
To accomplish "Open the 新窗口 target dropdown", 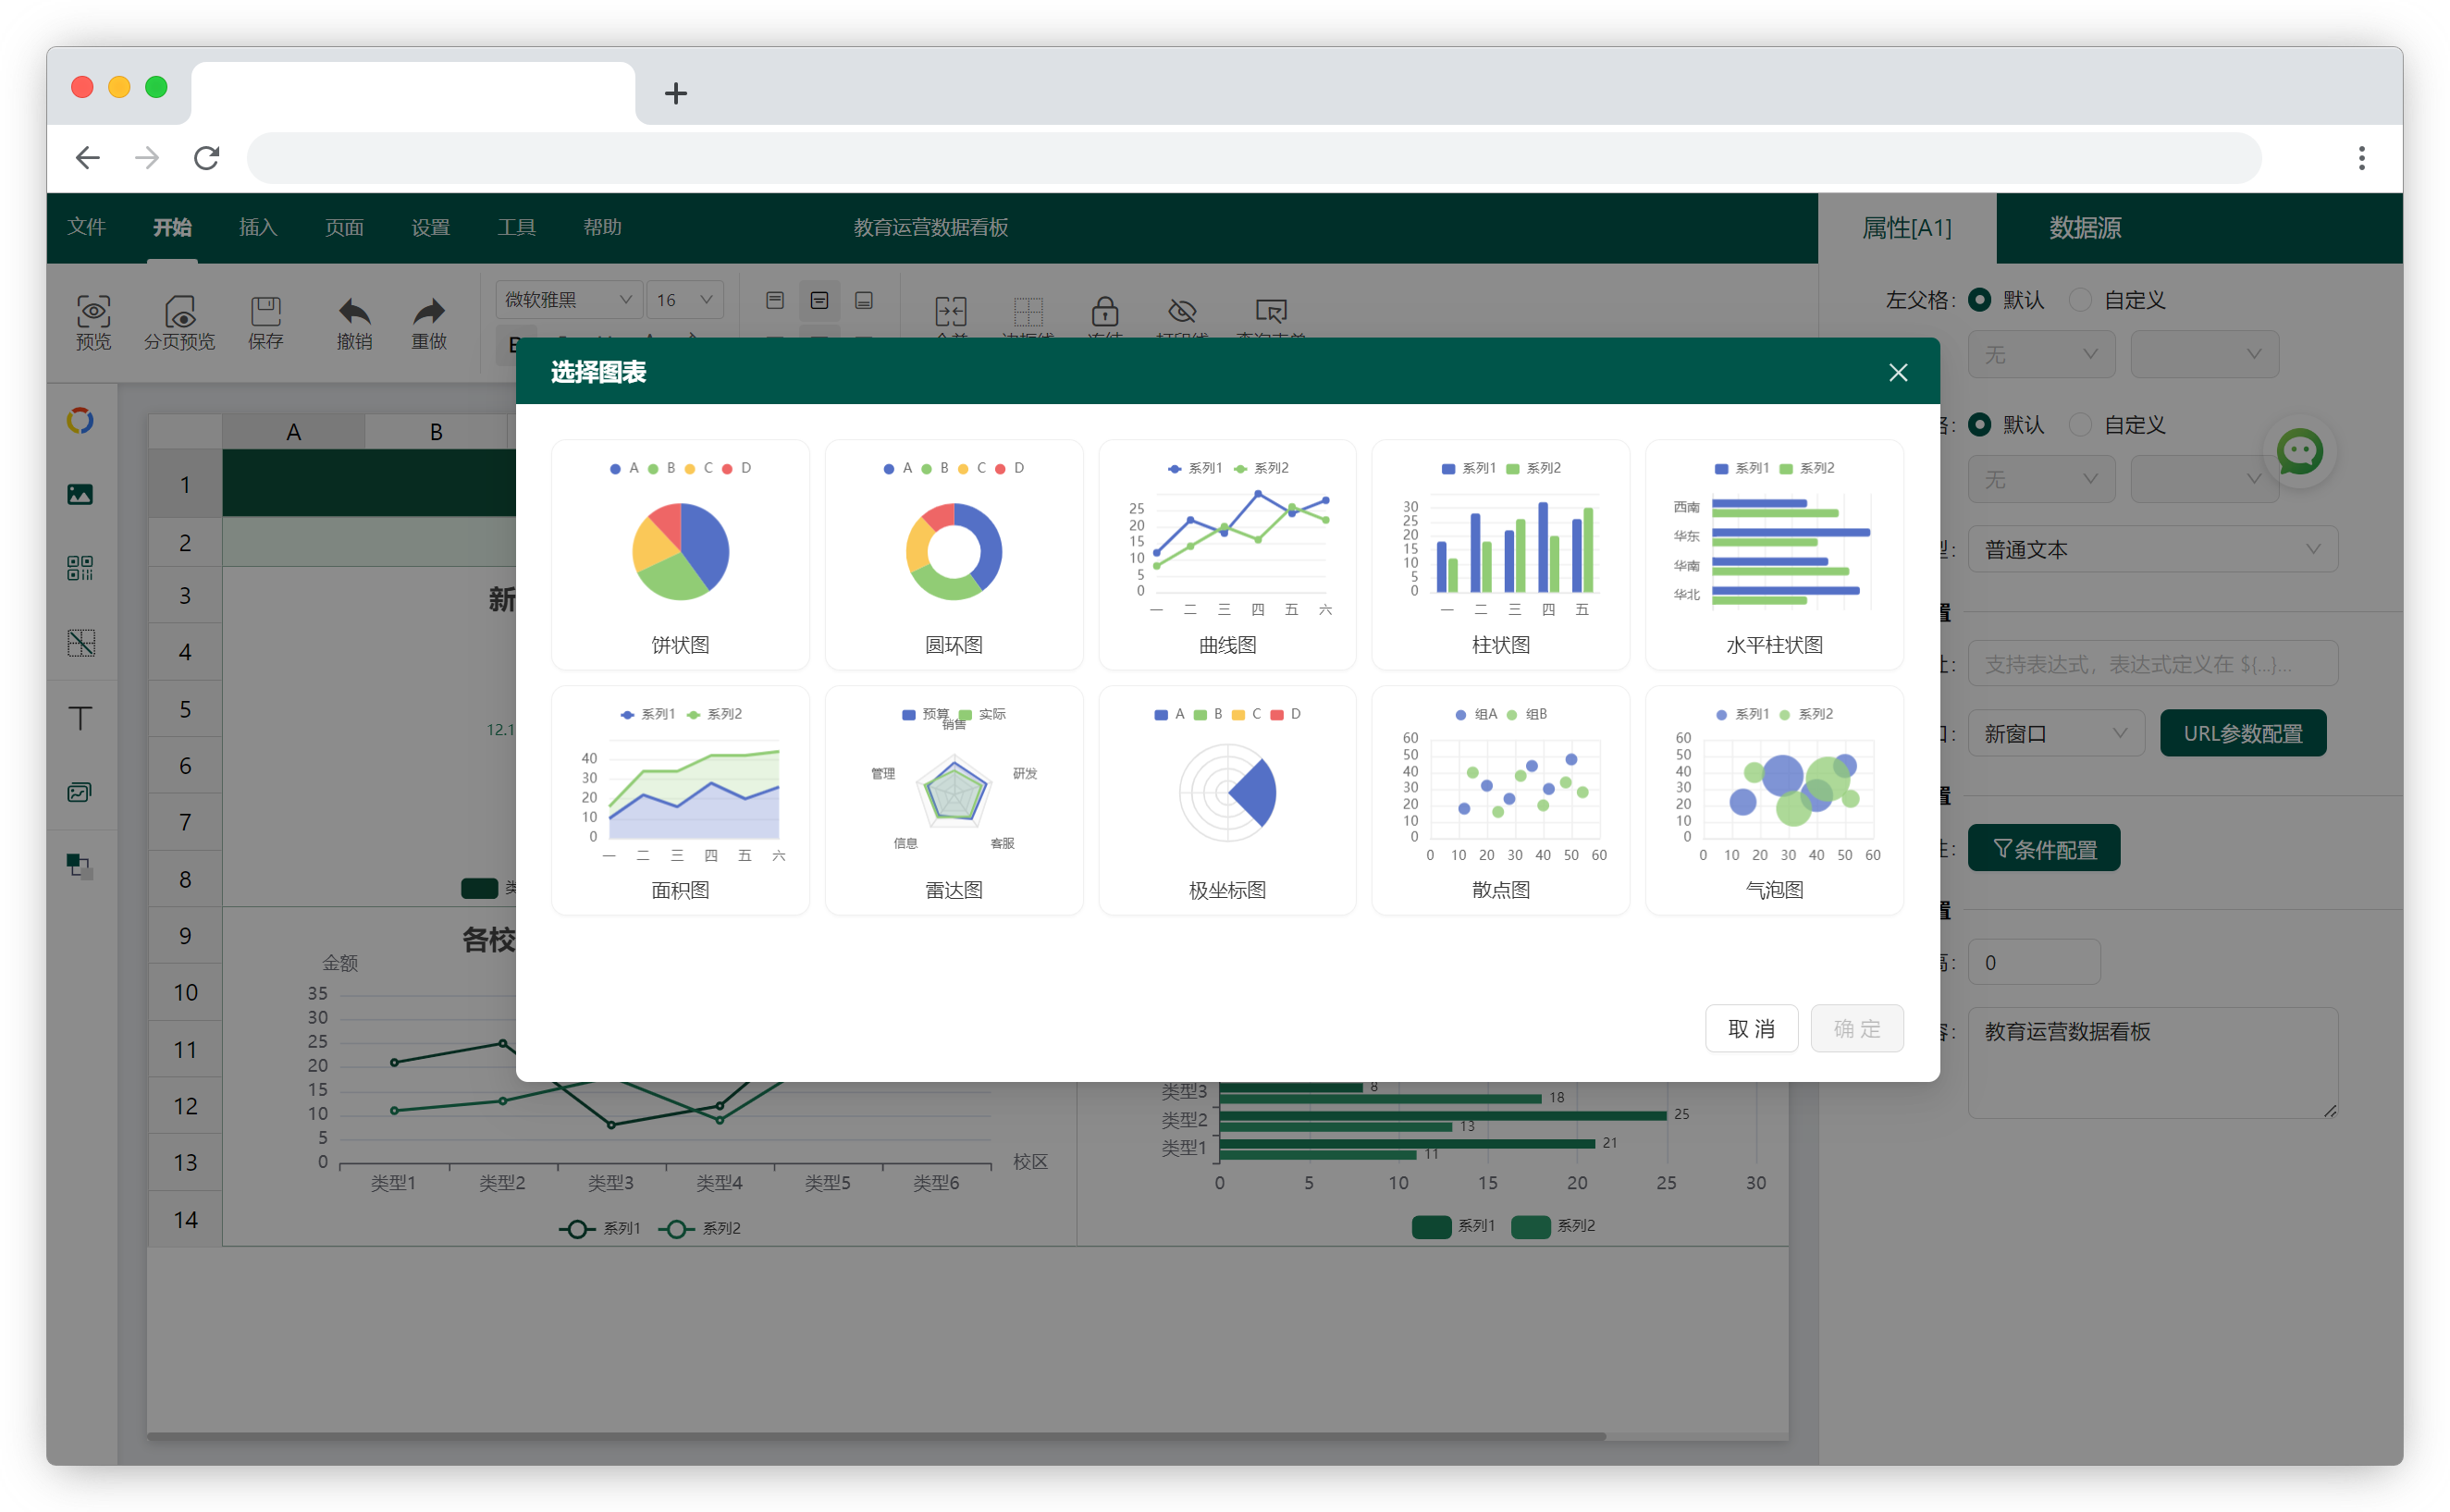I will point(2055,733).
